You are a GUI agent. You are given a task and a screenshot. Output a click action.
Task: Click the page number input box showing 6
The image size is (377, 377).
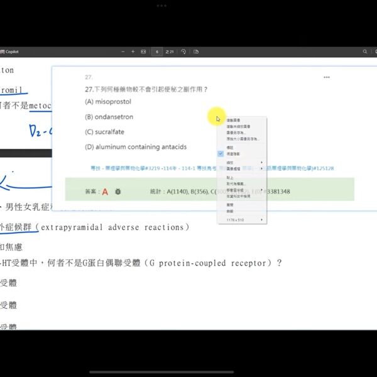pos(157,51)
